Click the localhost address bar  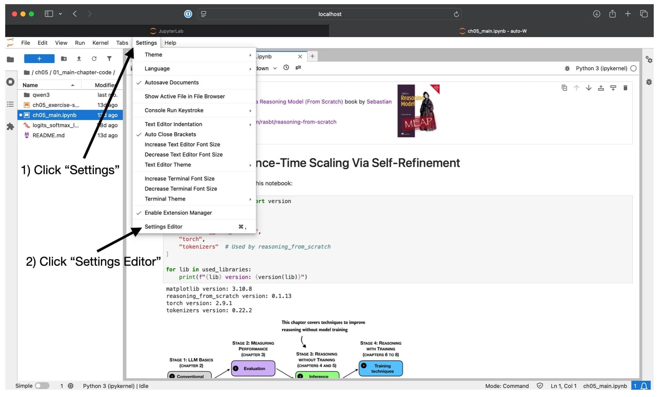330,14
